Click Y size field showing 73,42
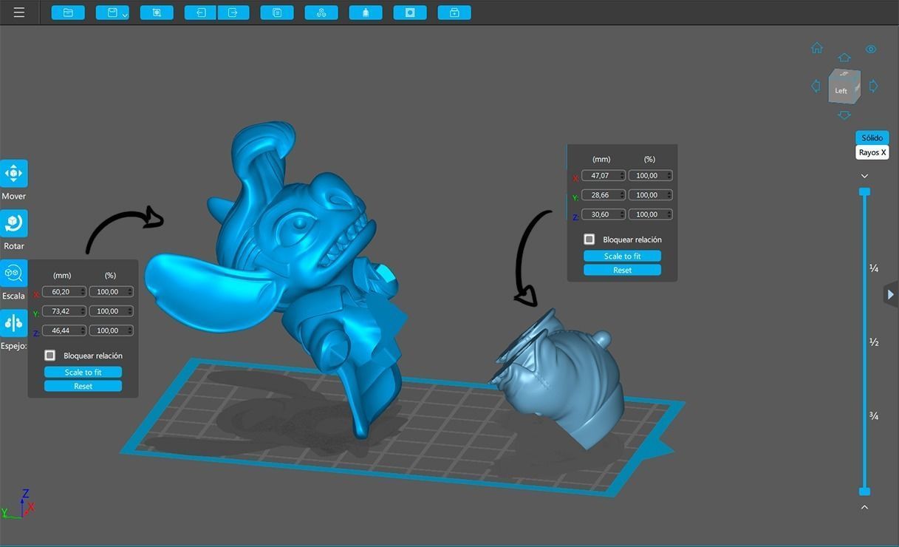 (64, 311)
